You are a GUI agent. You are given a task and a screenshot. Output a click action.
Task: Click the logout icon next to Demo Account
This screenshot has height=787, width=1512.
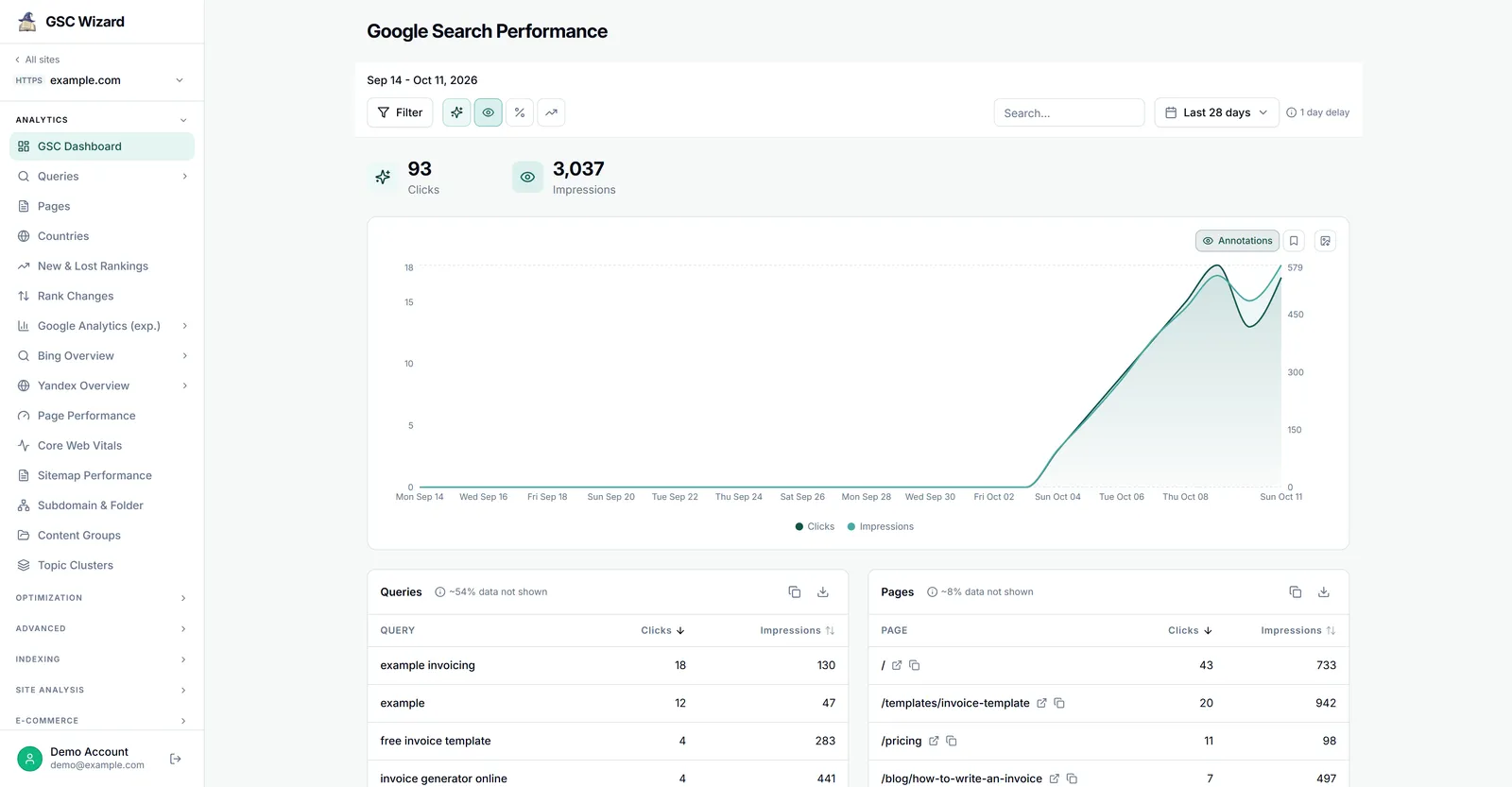pyautogui.click(x=176, y=759)
